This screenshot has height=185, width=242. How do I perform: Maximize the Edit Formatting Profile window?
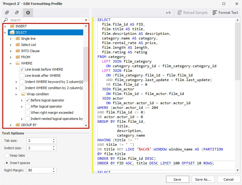[x=224, y=4]
